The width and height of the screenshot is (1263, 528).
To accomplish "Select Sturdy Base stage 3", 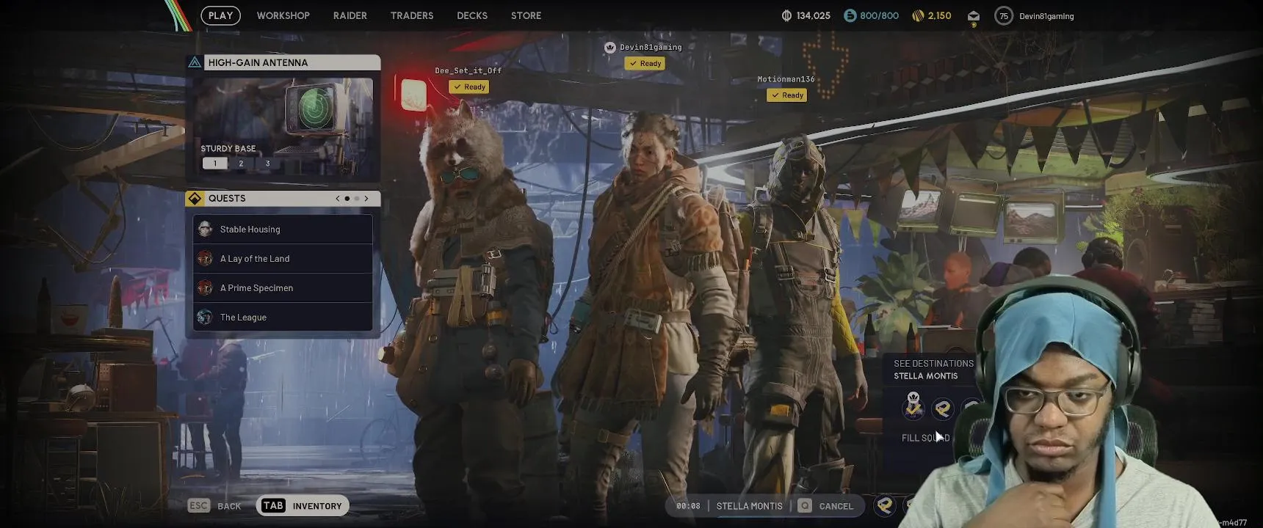I will click(267, 164).
